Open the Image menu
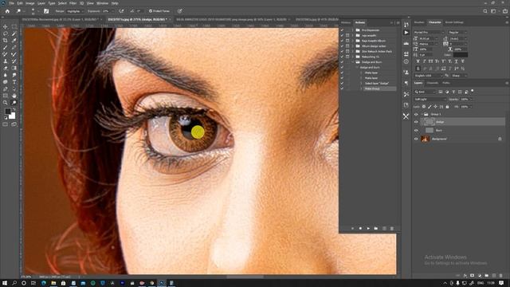Image resolution: width=510 pixels, height=287 pixels. click(29, 3)
